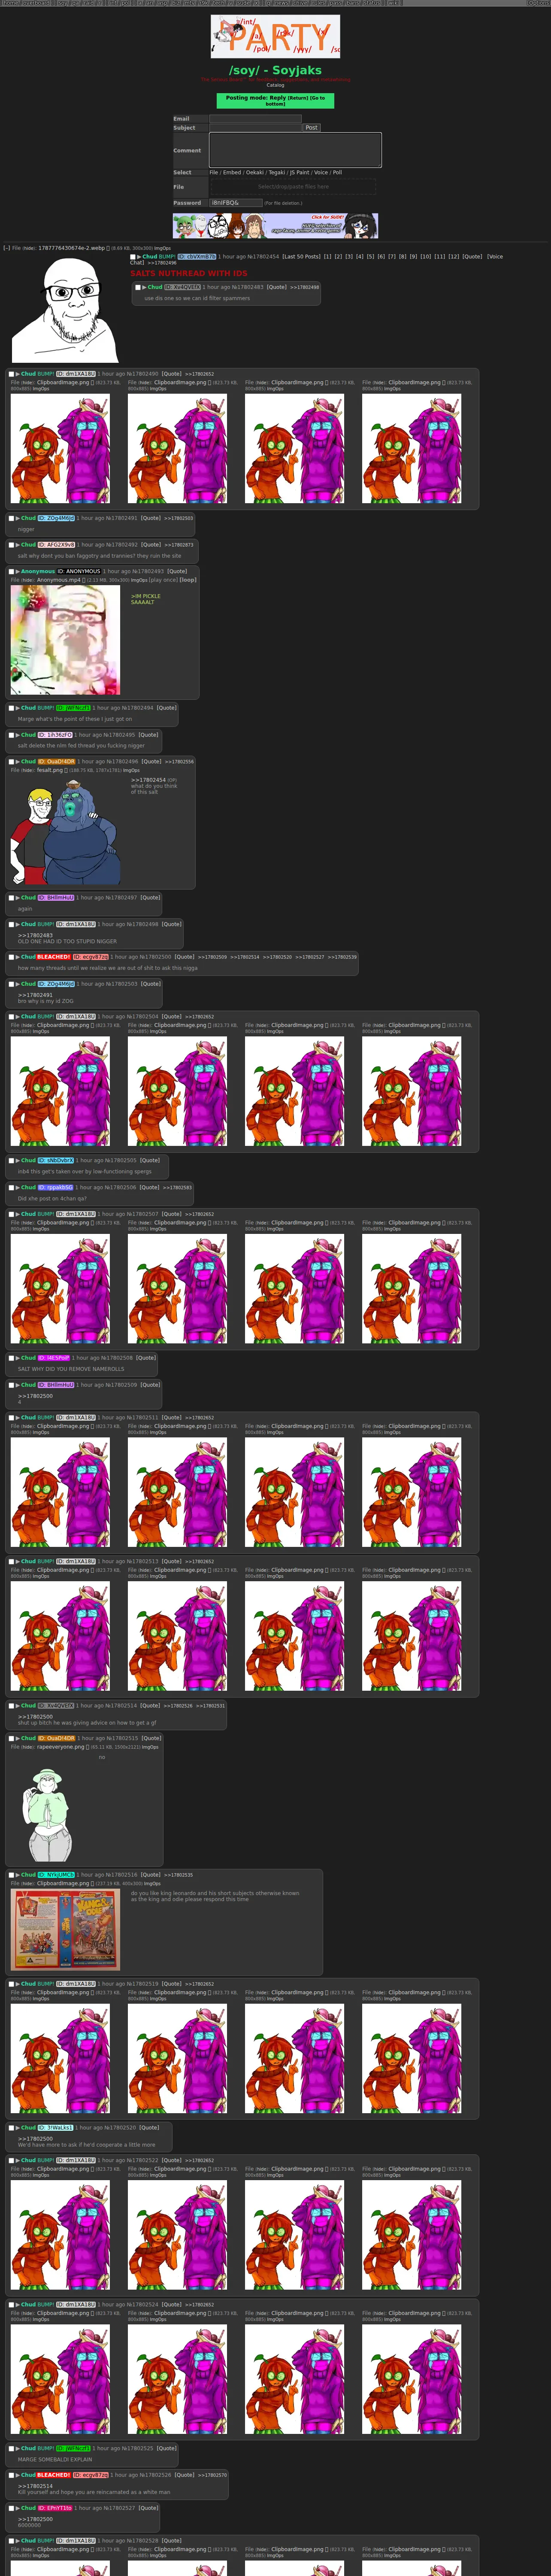This screenshot has width=551, height=2576.
Task: Click the ID: ANONYMOUS black badge
Action: coord(79,571)
